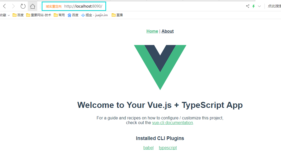The width and height of the screenshot is (281, 157).
Task: Open the 掘金 - juejin.im bookmark
Action: pos(94,15)
